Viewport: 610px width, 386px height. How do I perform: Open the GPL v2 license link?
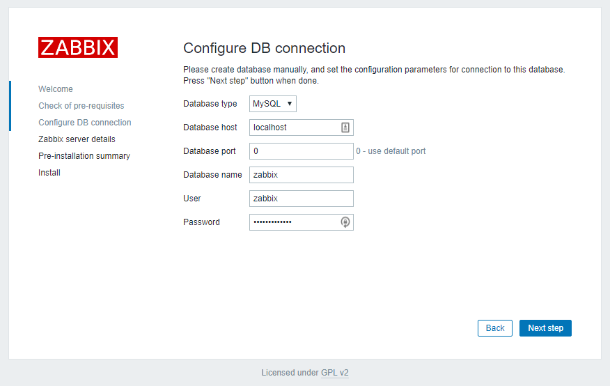coord(334,373)
